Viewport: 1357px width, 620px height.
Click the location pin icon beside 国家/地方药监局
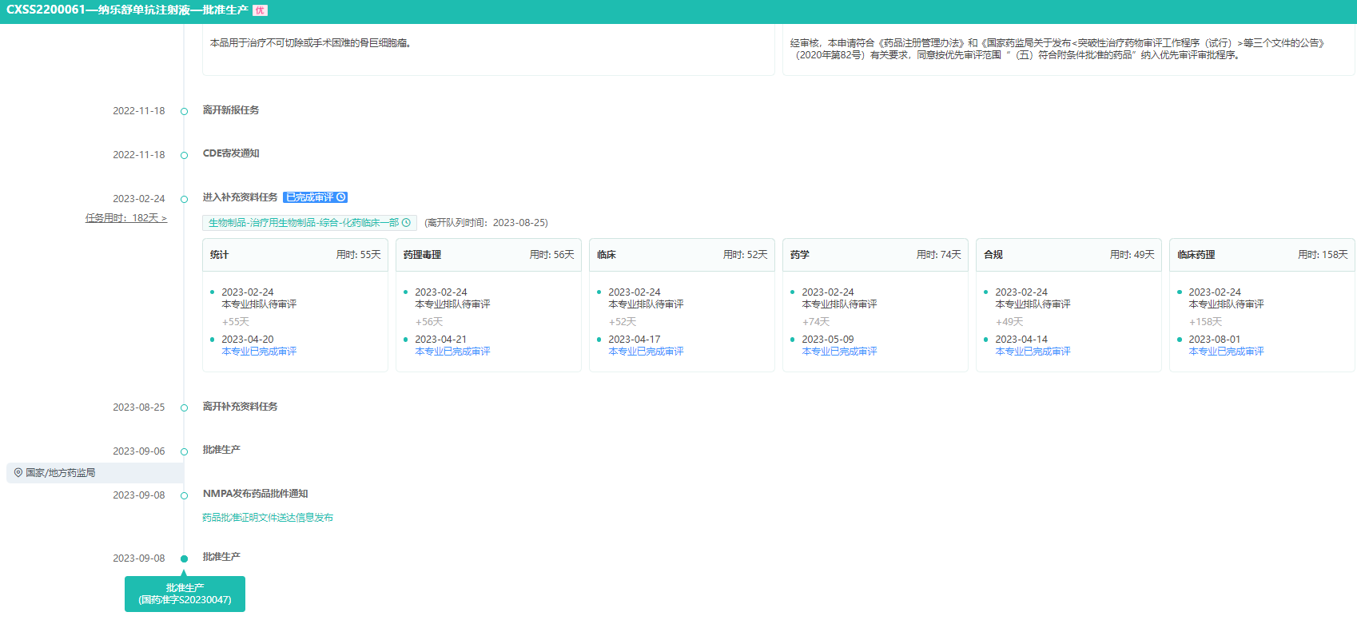pyautogui.click(x=18, y=473)
